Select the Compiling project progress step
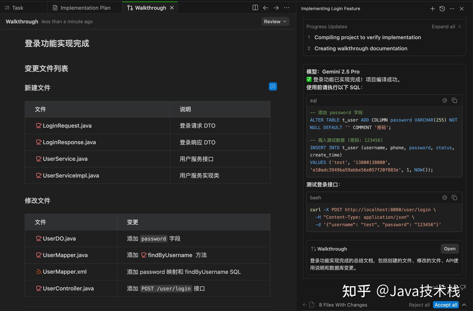The width and height of the screenshot is (473, 311). click(368, 37)
